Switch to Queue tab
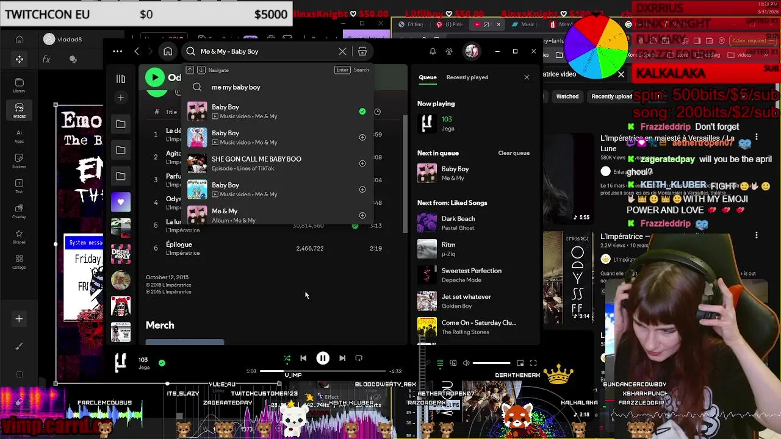 tap(428, 77)
